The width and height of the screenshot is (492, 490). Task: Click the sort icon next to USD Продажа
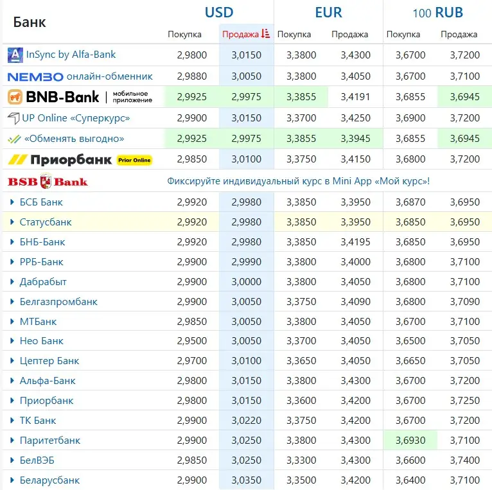(266, 34)
